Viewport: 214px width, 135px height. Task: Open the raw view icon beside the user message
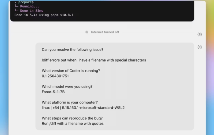200,47
